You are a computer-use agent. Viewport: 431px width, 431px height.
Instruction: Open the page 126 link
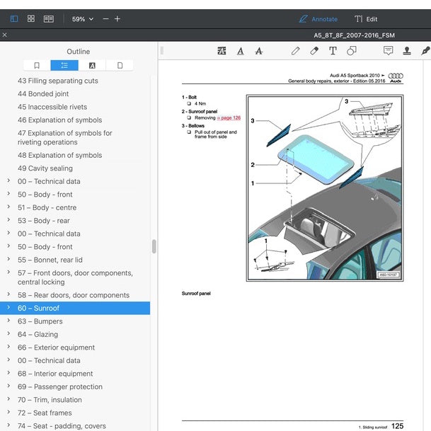click(229, 118)
